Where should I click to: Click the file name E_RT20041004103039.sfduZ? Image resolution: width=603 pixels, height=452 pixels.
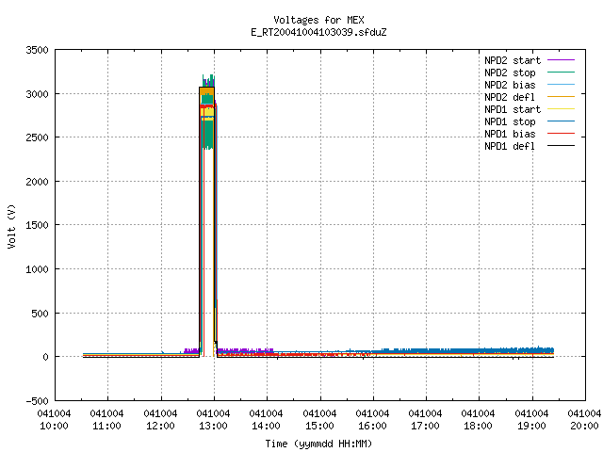coord(318,32)
